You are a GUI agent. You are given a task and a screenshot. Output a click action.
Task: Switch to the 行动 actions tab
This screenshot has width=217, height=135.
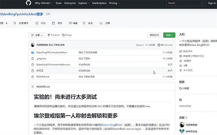click(43, 23)
